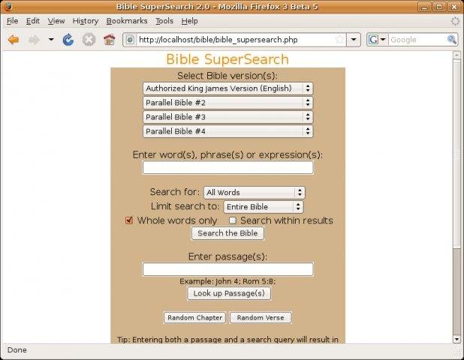Open the Search for All Words dropdown
This screenshot has height=360, width=464.
pos(255,193)
